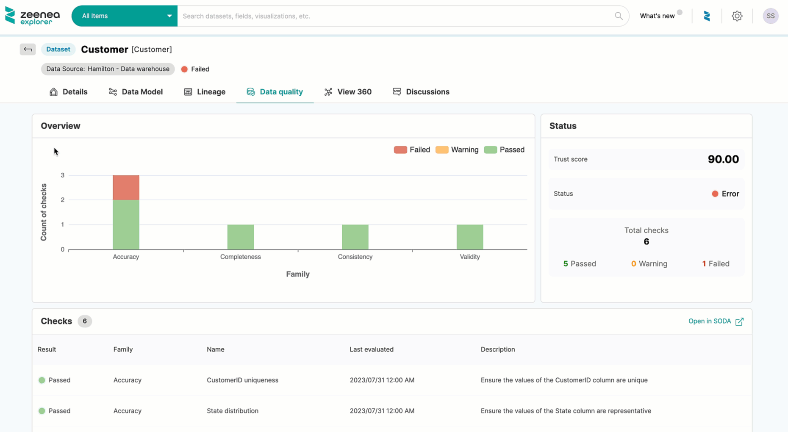788x432 pixels.
Task: Click the Zeenea Explorer logo
Action: (x=32, y=16)
